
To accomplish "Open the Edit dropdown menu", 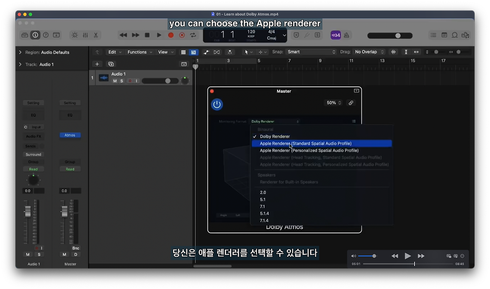I will tap(114, 52).
